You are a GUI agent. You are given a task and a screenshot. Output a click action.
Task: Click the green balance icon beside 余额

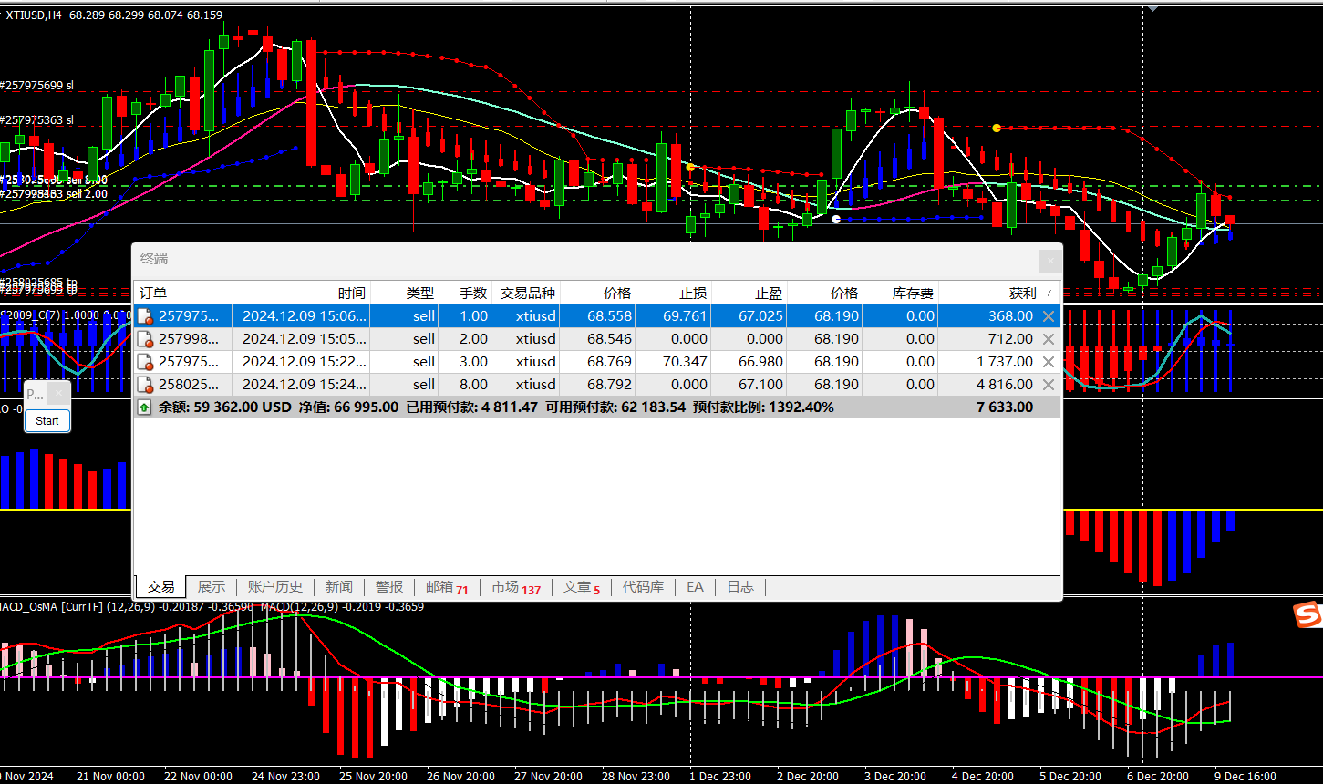point(145,407)
